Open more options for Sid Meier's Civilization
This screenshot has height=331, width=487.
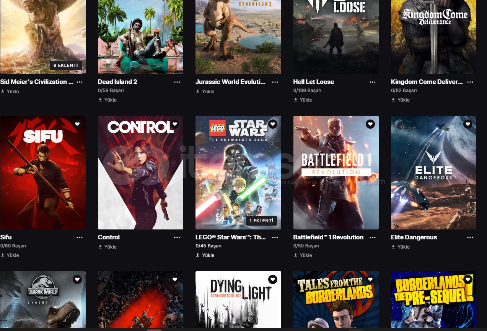click(x=80, y=82)
